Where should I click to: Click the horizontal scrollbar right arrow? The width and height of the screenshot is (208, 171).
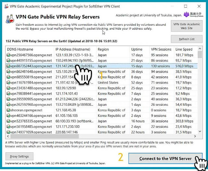(195, 136)
